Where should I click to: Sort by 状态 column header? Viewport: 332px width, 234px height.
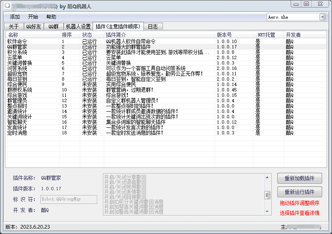coord(92,35)
